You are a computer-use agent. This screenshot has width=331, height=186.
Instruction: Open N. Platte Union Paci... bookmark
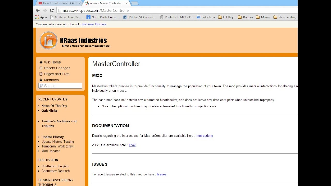coord(66,17)
